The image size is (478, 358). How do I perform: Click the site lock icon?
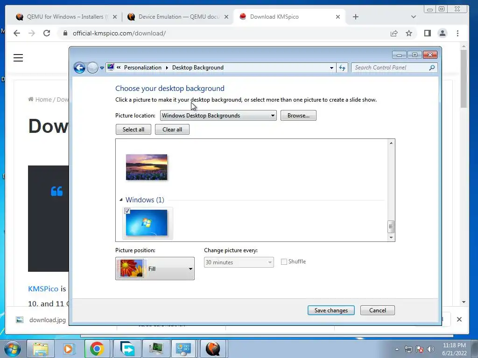pyautogui.click(x=65, y=33)
